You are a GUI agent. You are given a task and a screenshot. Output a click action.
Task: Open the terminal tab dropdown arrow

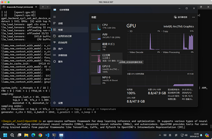(48, 7)
